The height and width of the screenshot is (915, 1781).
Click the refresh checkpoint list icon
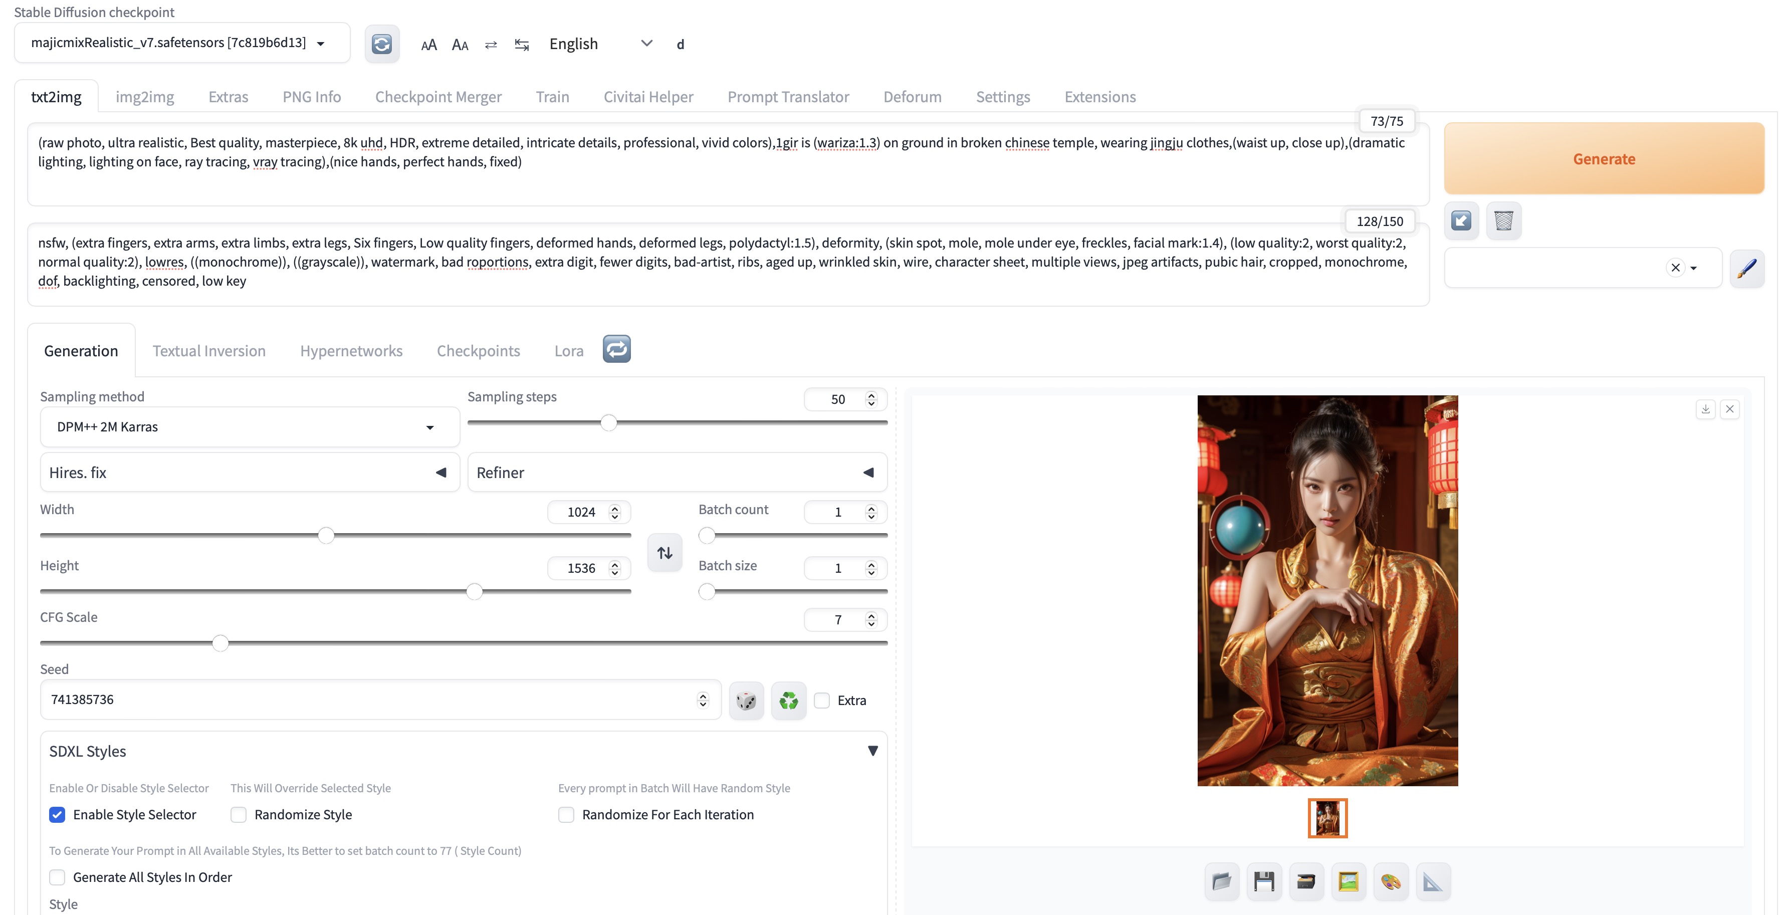coord(382,44)
